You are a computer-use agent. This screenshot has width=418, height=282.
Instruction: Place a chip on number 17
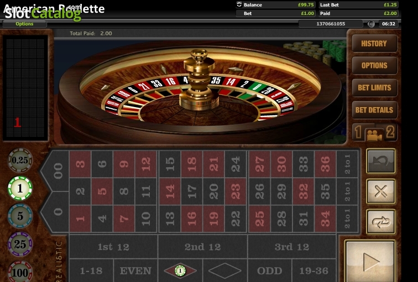pos(192,191)
